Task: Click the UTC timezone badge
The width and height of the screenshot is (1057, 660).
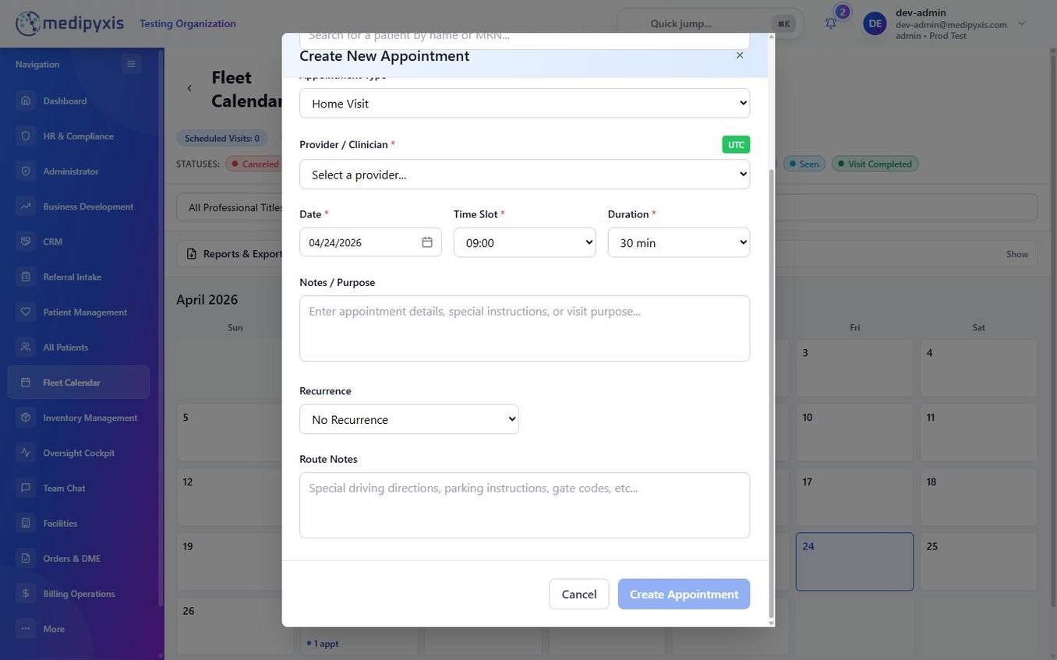Action: [x=736, y=145]
